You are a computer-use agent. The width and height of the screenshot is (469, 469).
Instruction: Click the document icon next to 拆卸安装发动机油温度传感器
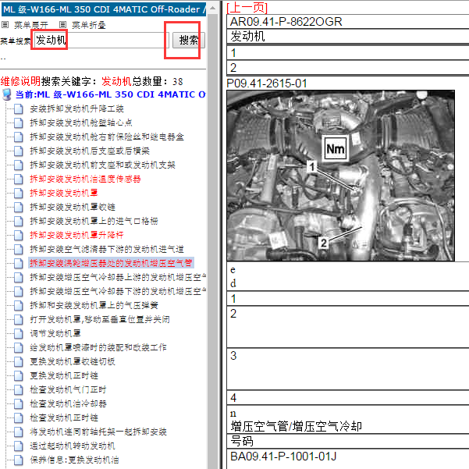click(x=19, y=179)
